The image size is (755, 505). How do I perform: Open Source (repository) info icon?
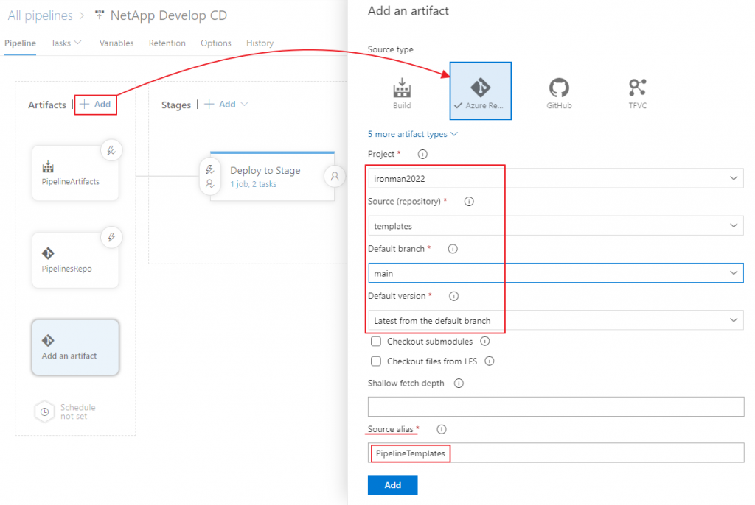[469, 201]
